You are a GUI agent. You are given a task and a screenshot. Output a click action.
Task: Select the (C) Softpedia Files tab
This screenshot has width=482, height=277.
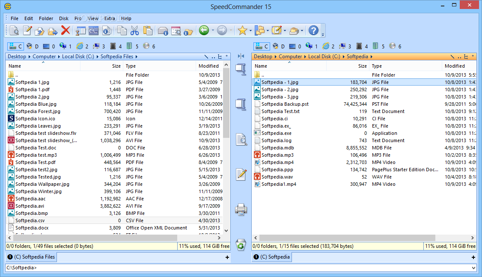[x=31, y=257]
